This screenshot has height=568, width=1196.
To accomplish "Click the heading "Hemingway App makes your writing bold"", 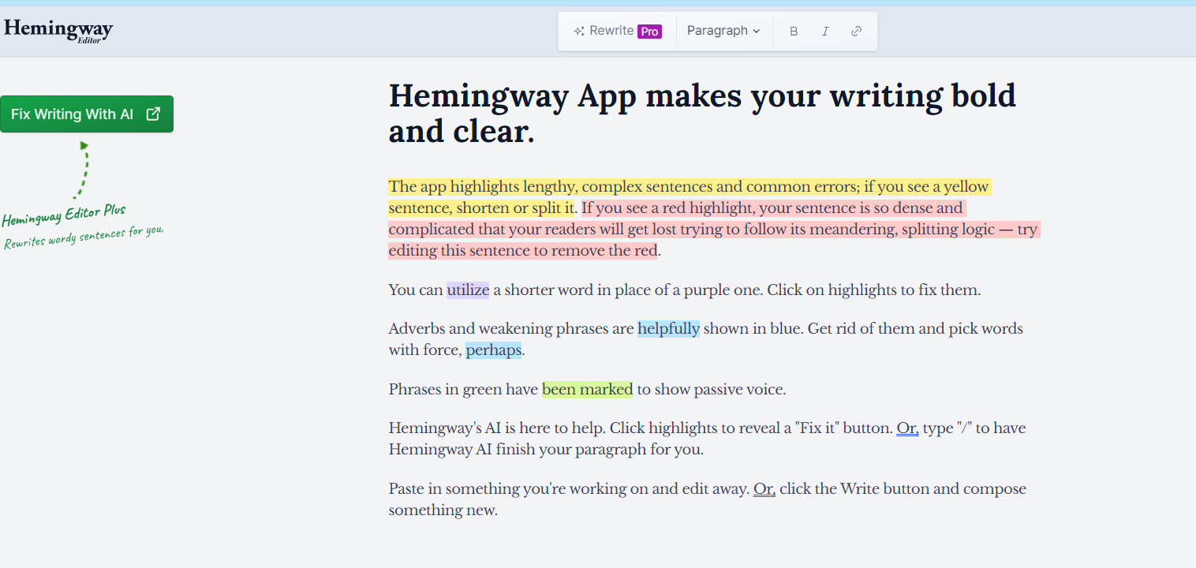I will click(x=702, y=95).
